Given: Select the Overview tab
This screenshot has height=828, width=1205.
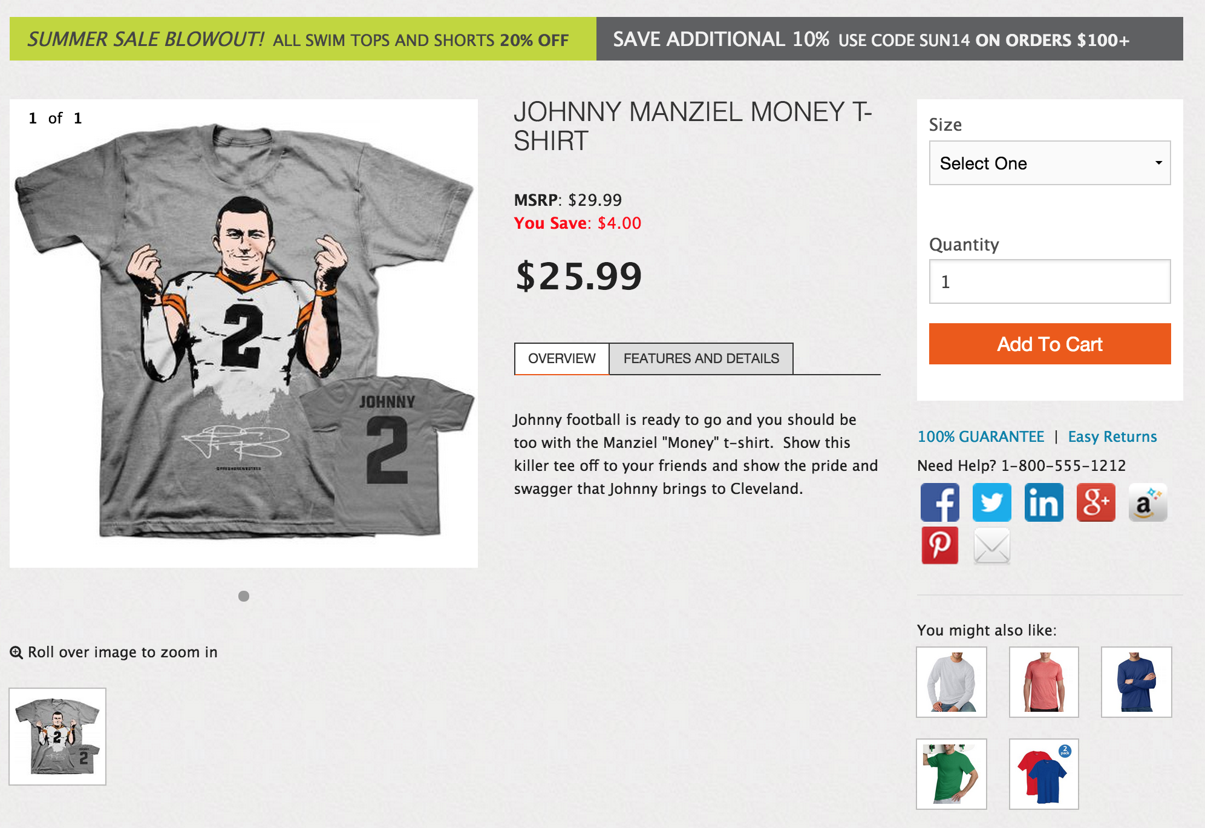Looking at the screenshot, I should 561,359.
